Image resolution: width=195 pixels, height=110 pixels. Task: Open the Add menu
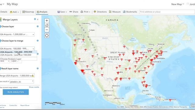(x=14, y=12)
